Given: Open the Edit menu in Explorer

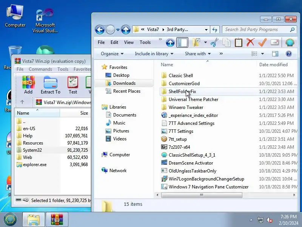Looking at the screenshot, I should click(x=114, y=42).
